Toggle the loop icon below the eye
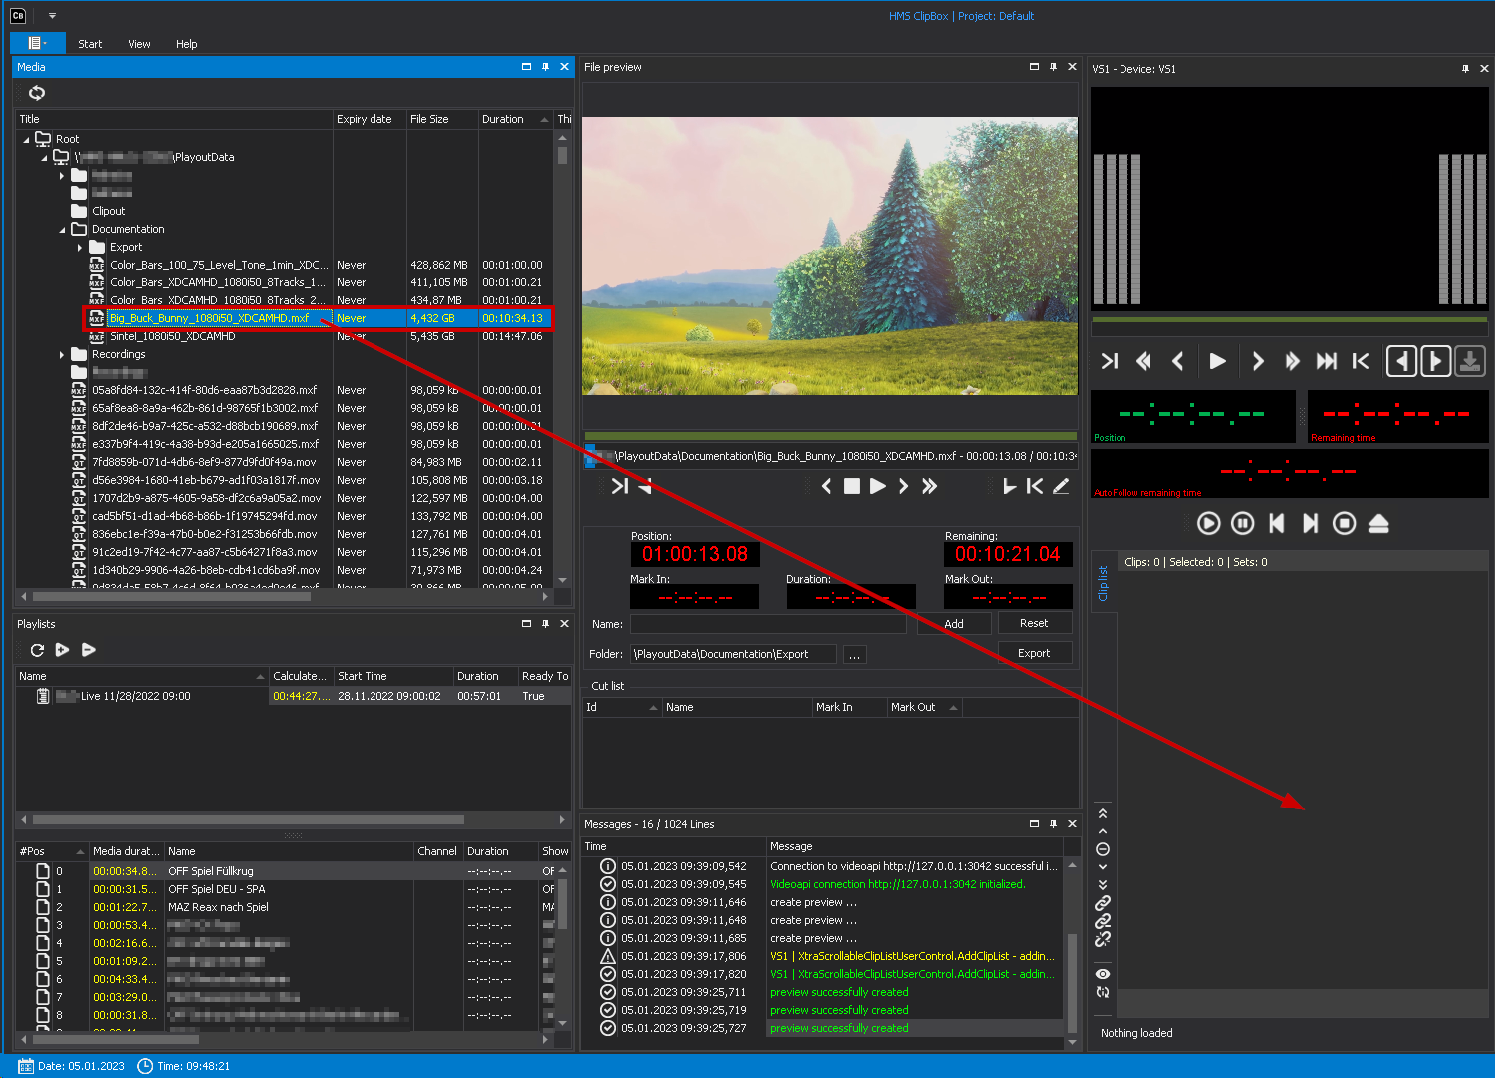Screen dimensions: 1495x1078 pyautogui.click(x=1103, y=992)
